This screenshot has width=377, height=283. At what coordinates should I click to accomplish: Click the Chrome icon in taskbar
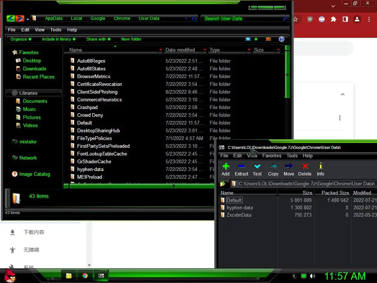85,276
